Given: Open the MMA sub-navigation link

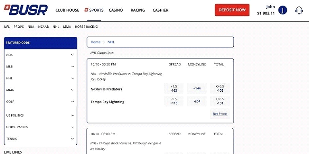Looking at the screenshot, I should pos(67,27).
